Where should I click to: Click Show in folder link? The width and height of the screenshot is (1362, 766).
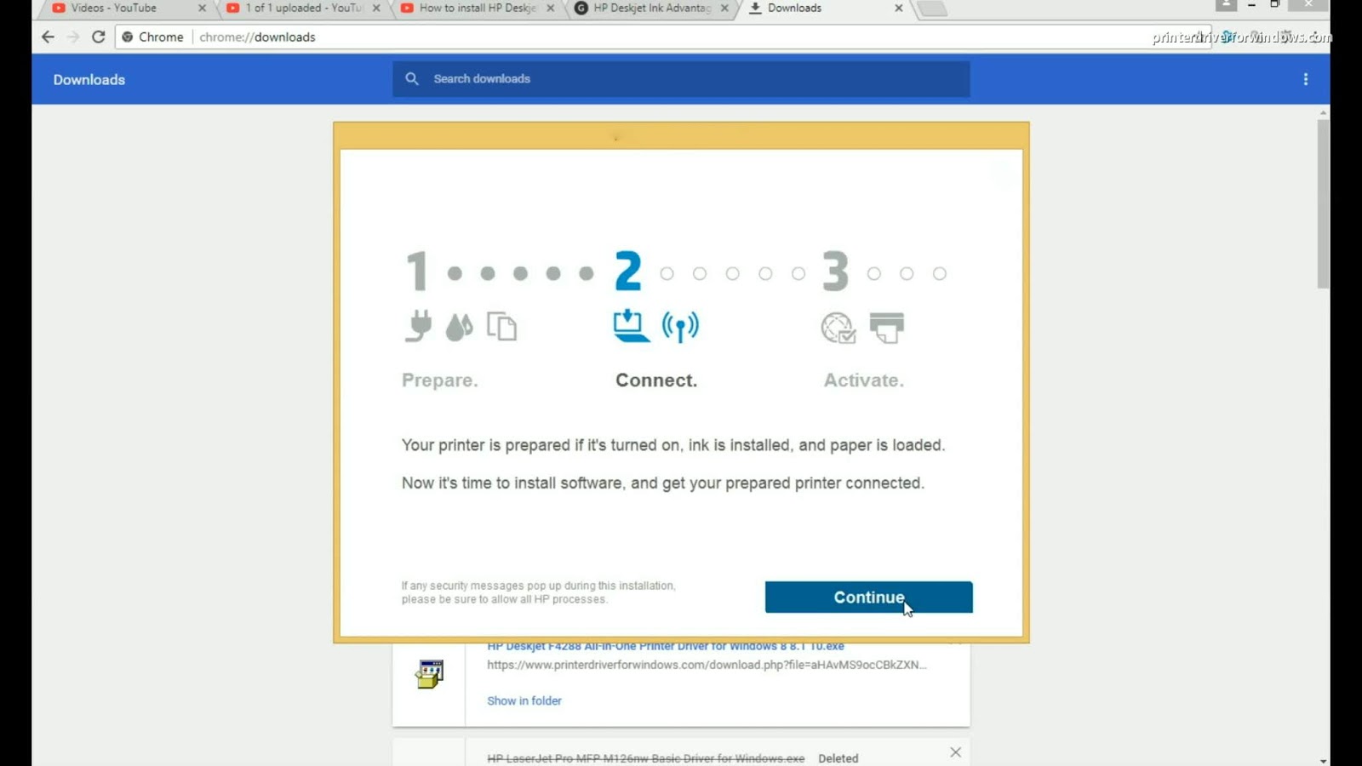(x=524, y=700)
